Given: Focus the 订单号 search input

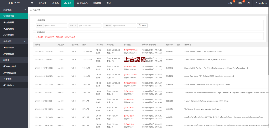Looking at the screenshot, I should tap(55, 25).
